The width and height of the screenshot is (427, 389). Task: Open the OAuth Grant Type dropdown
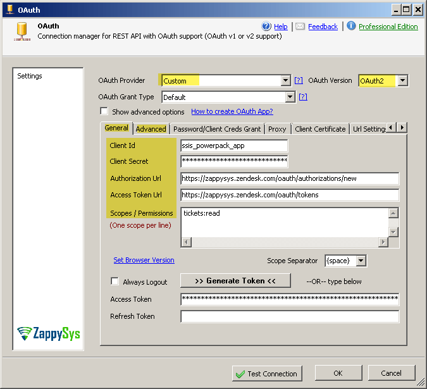click(290, 97)
